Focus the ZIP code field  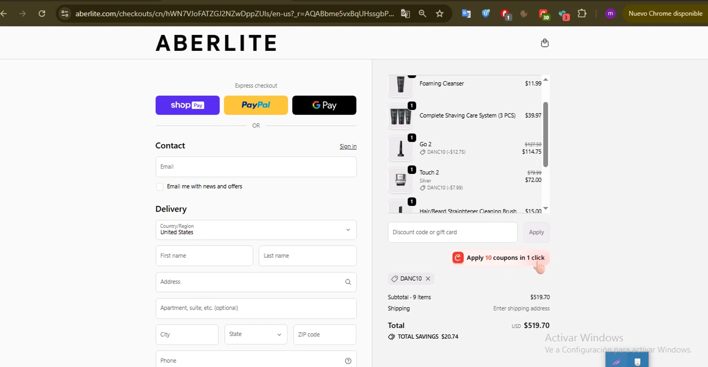325,334
